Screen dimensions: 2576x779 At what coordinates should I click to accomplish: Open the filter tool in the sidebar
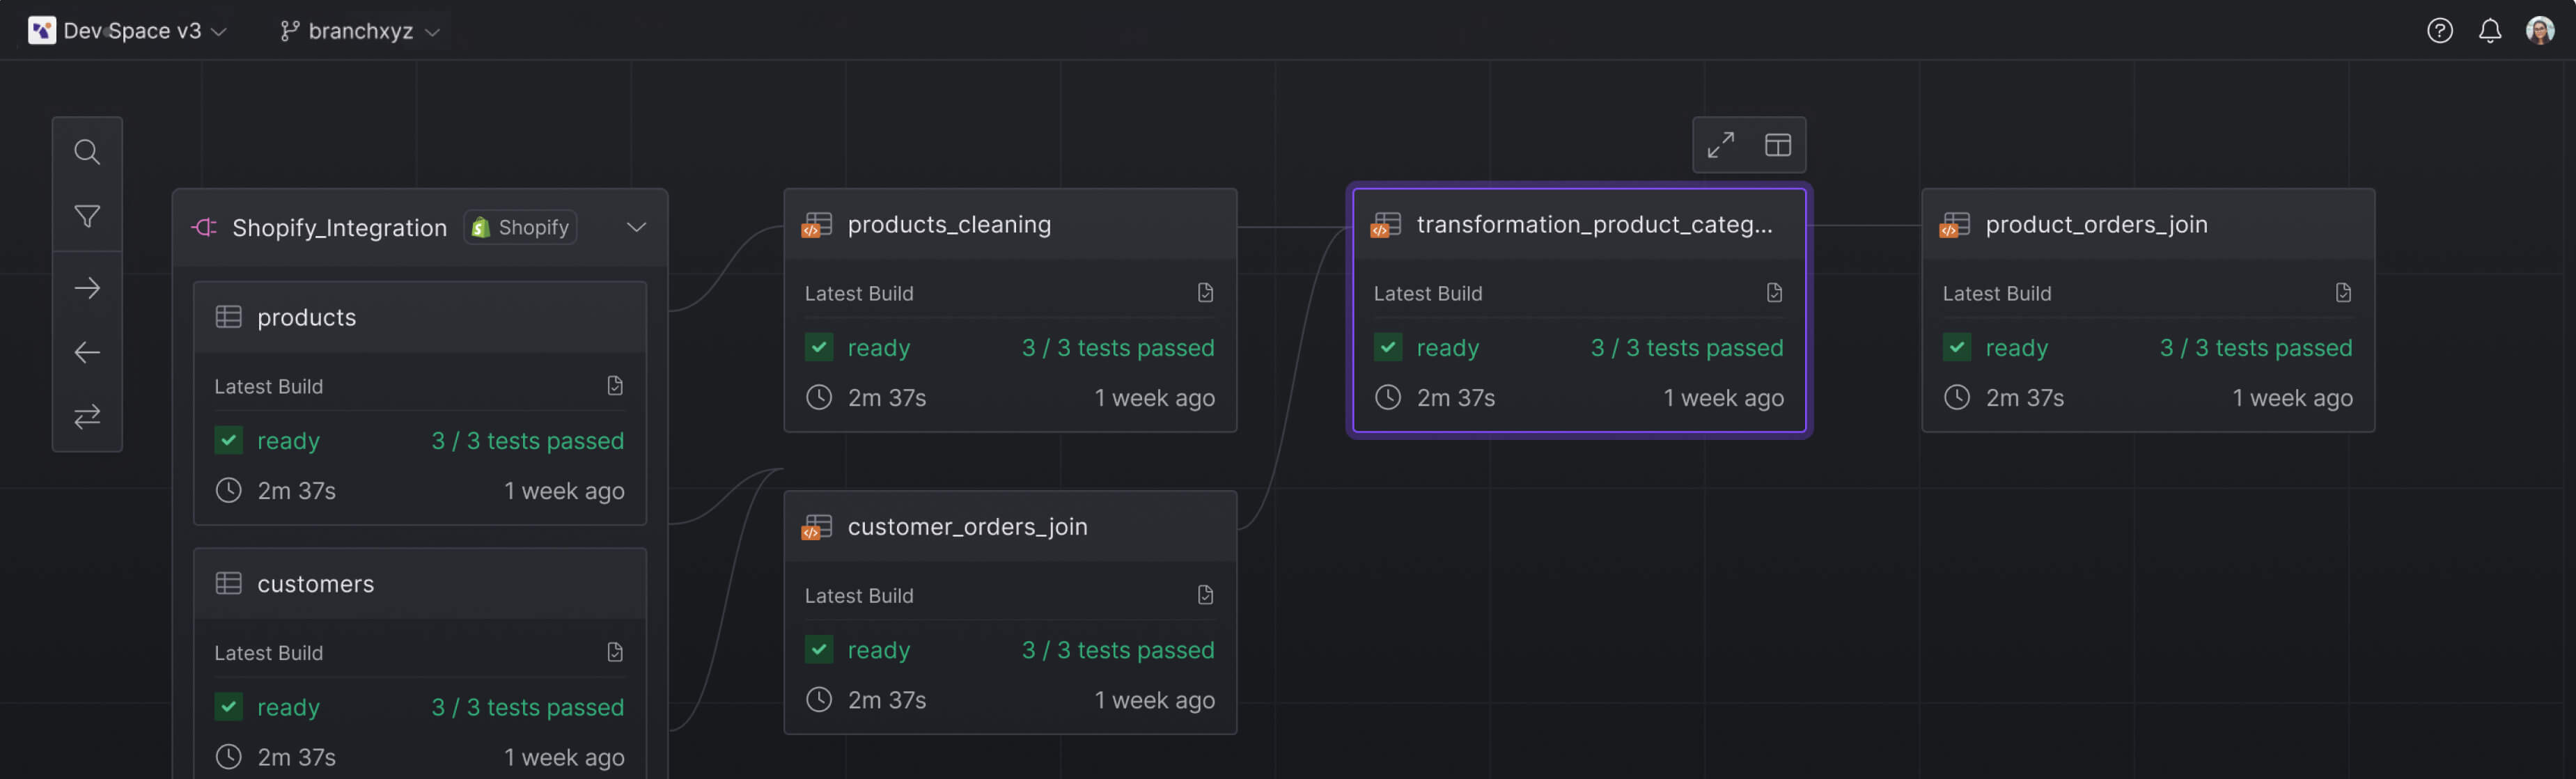pyautogui.click(x=87, y=216)
